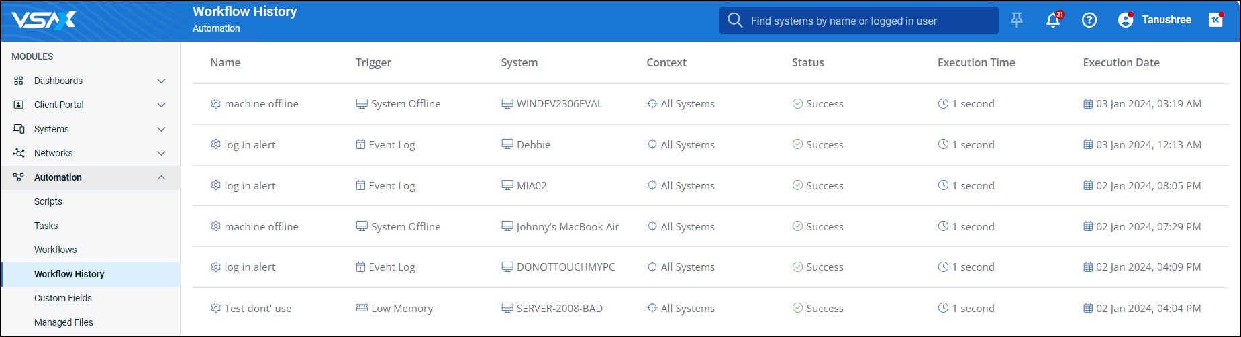Open the Kaseya K icon at top right
This screenshot has height=337, width=1241.
pos(1215,20)
